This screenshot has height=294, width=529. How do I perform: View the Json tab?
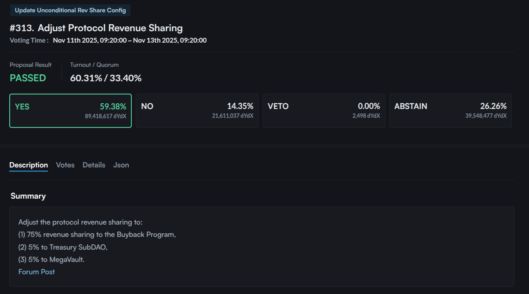pos(121,165)
